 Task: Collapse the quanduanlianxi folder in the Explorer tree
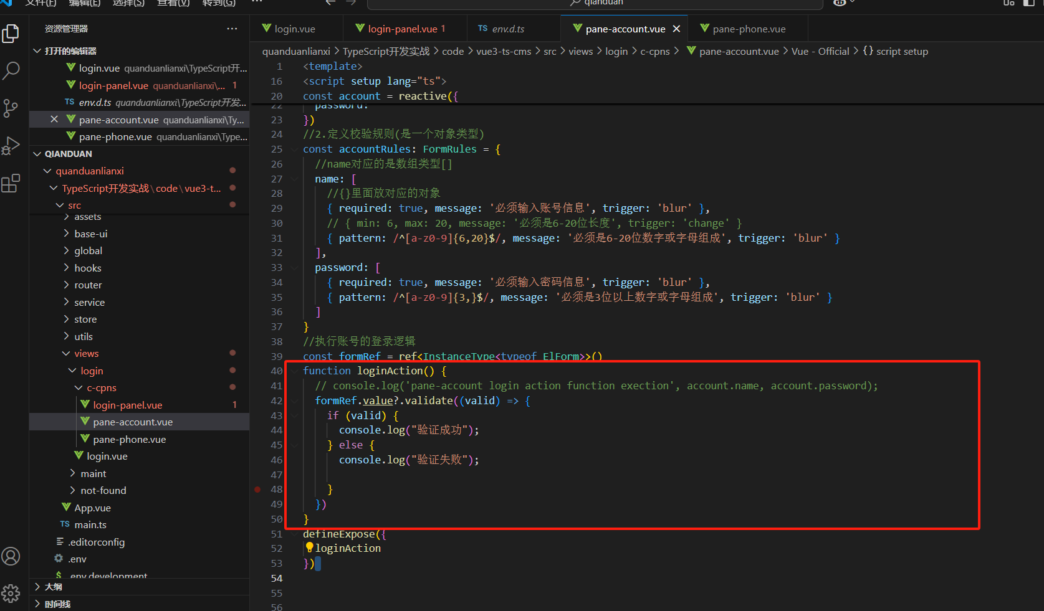tap(139, 171)
